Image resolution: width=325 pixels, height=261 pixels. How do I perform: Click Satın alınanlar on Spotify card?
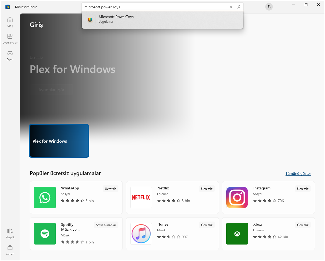coord(106,225)
